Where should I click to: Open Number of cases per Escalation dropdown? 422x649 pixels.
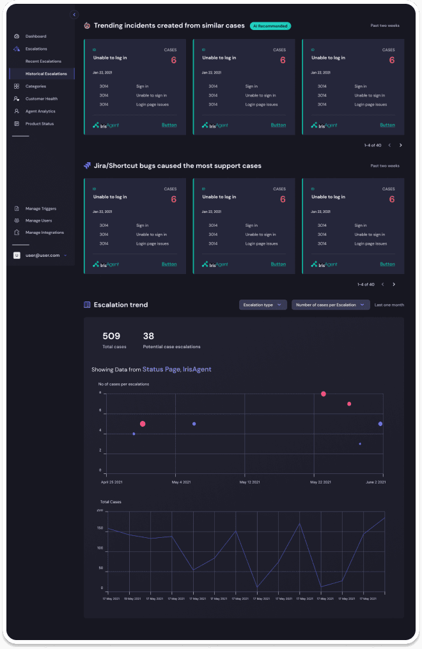(x=331, y=305)
